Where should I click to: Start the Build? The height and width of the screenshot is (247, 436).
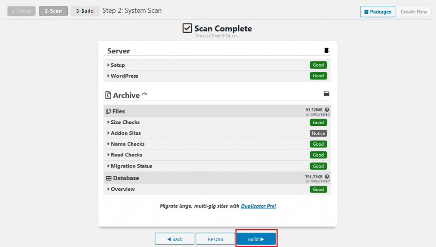(256, 239)
